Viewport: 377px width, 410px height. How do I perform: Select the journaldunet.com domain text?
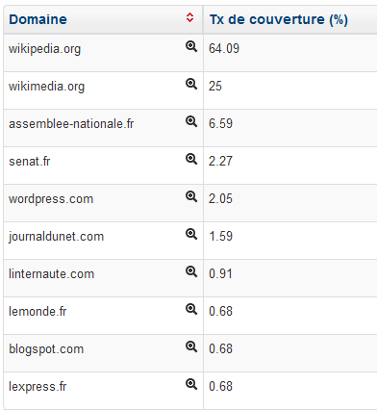(x=56, y=237)
